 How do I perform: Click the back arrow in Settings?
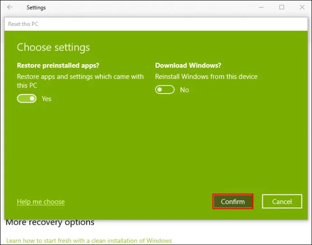pyautogui.click(x=10, y=7)
